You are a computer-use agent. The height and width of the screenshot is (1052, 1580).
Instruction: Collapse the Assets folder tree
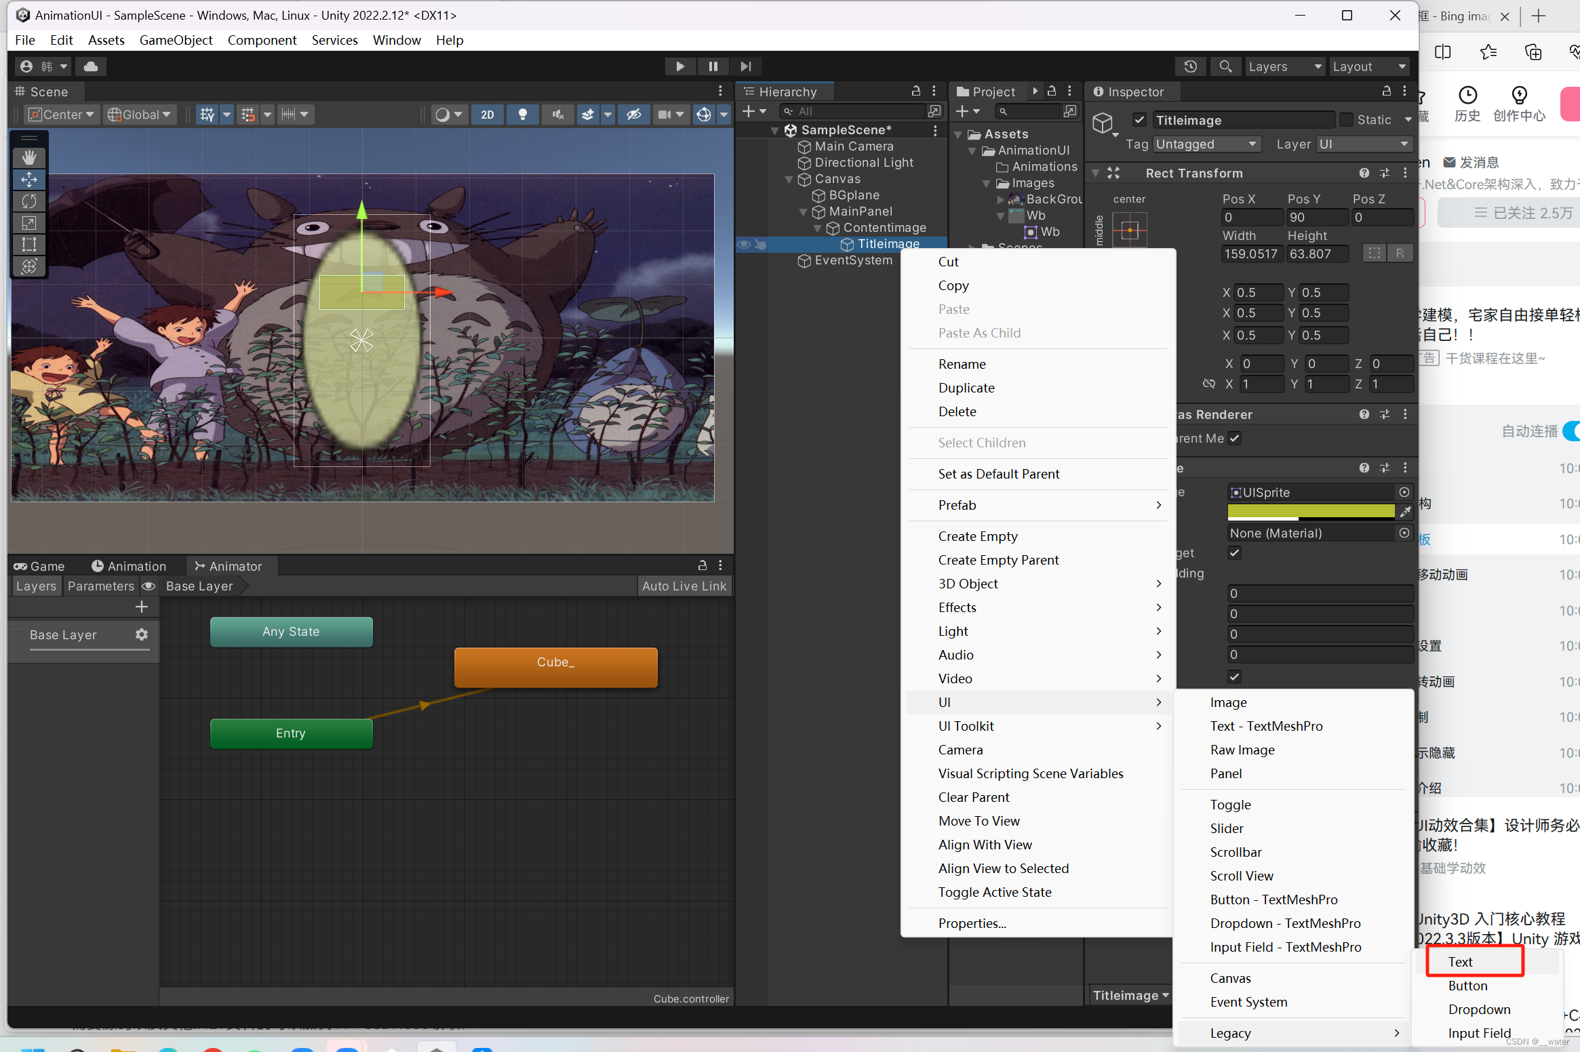pyautogui.click(x=958, y=135)
